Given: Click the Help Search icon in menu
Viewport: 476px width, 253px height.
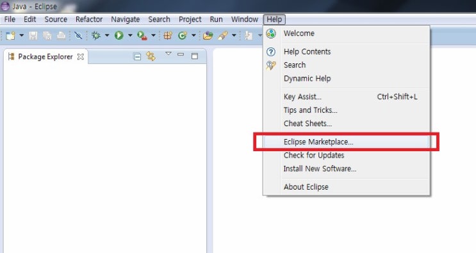Looking at the screenshot, I should coord(271,65).
